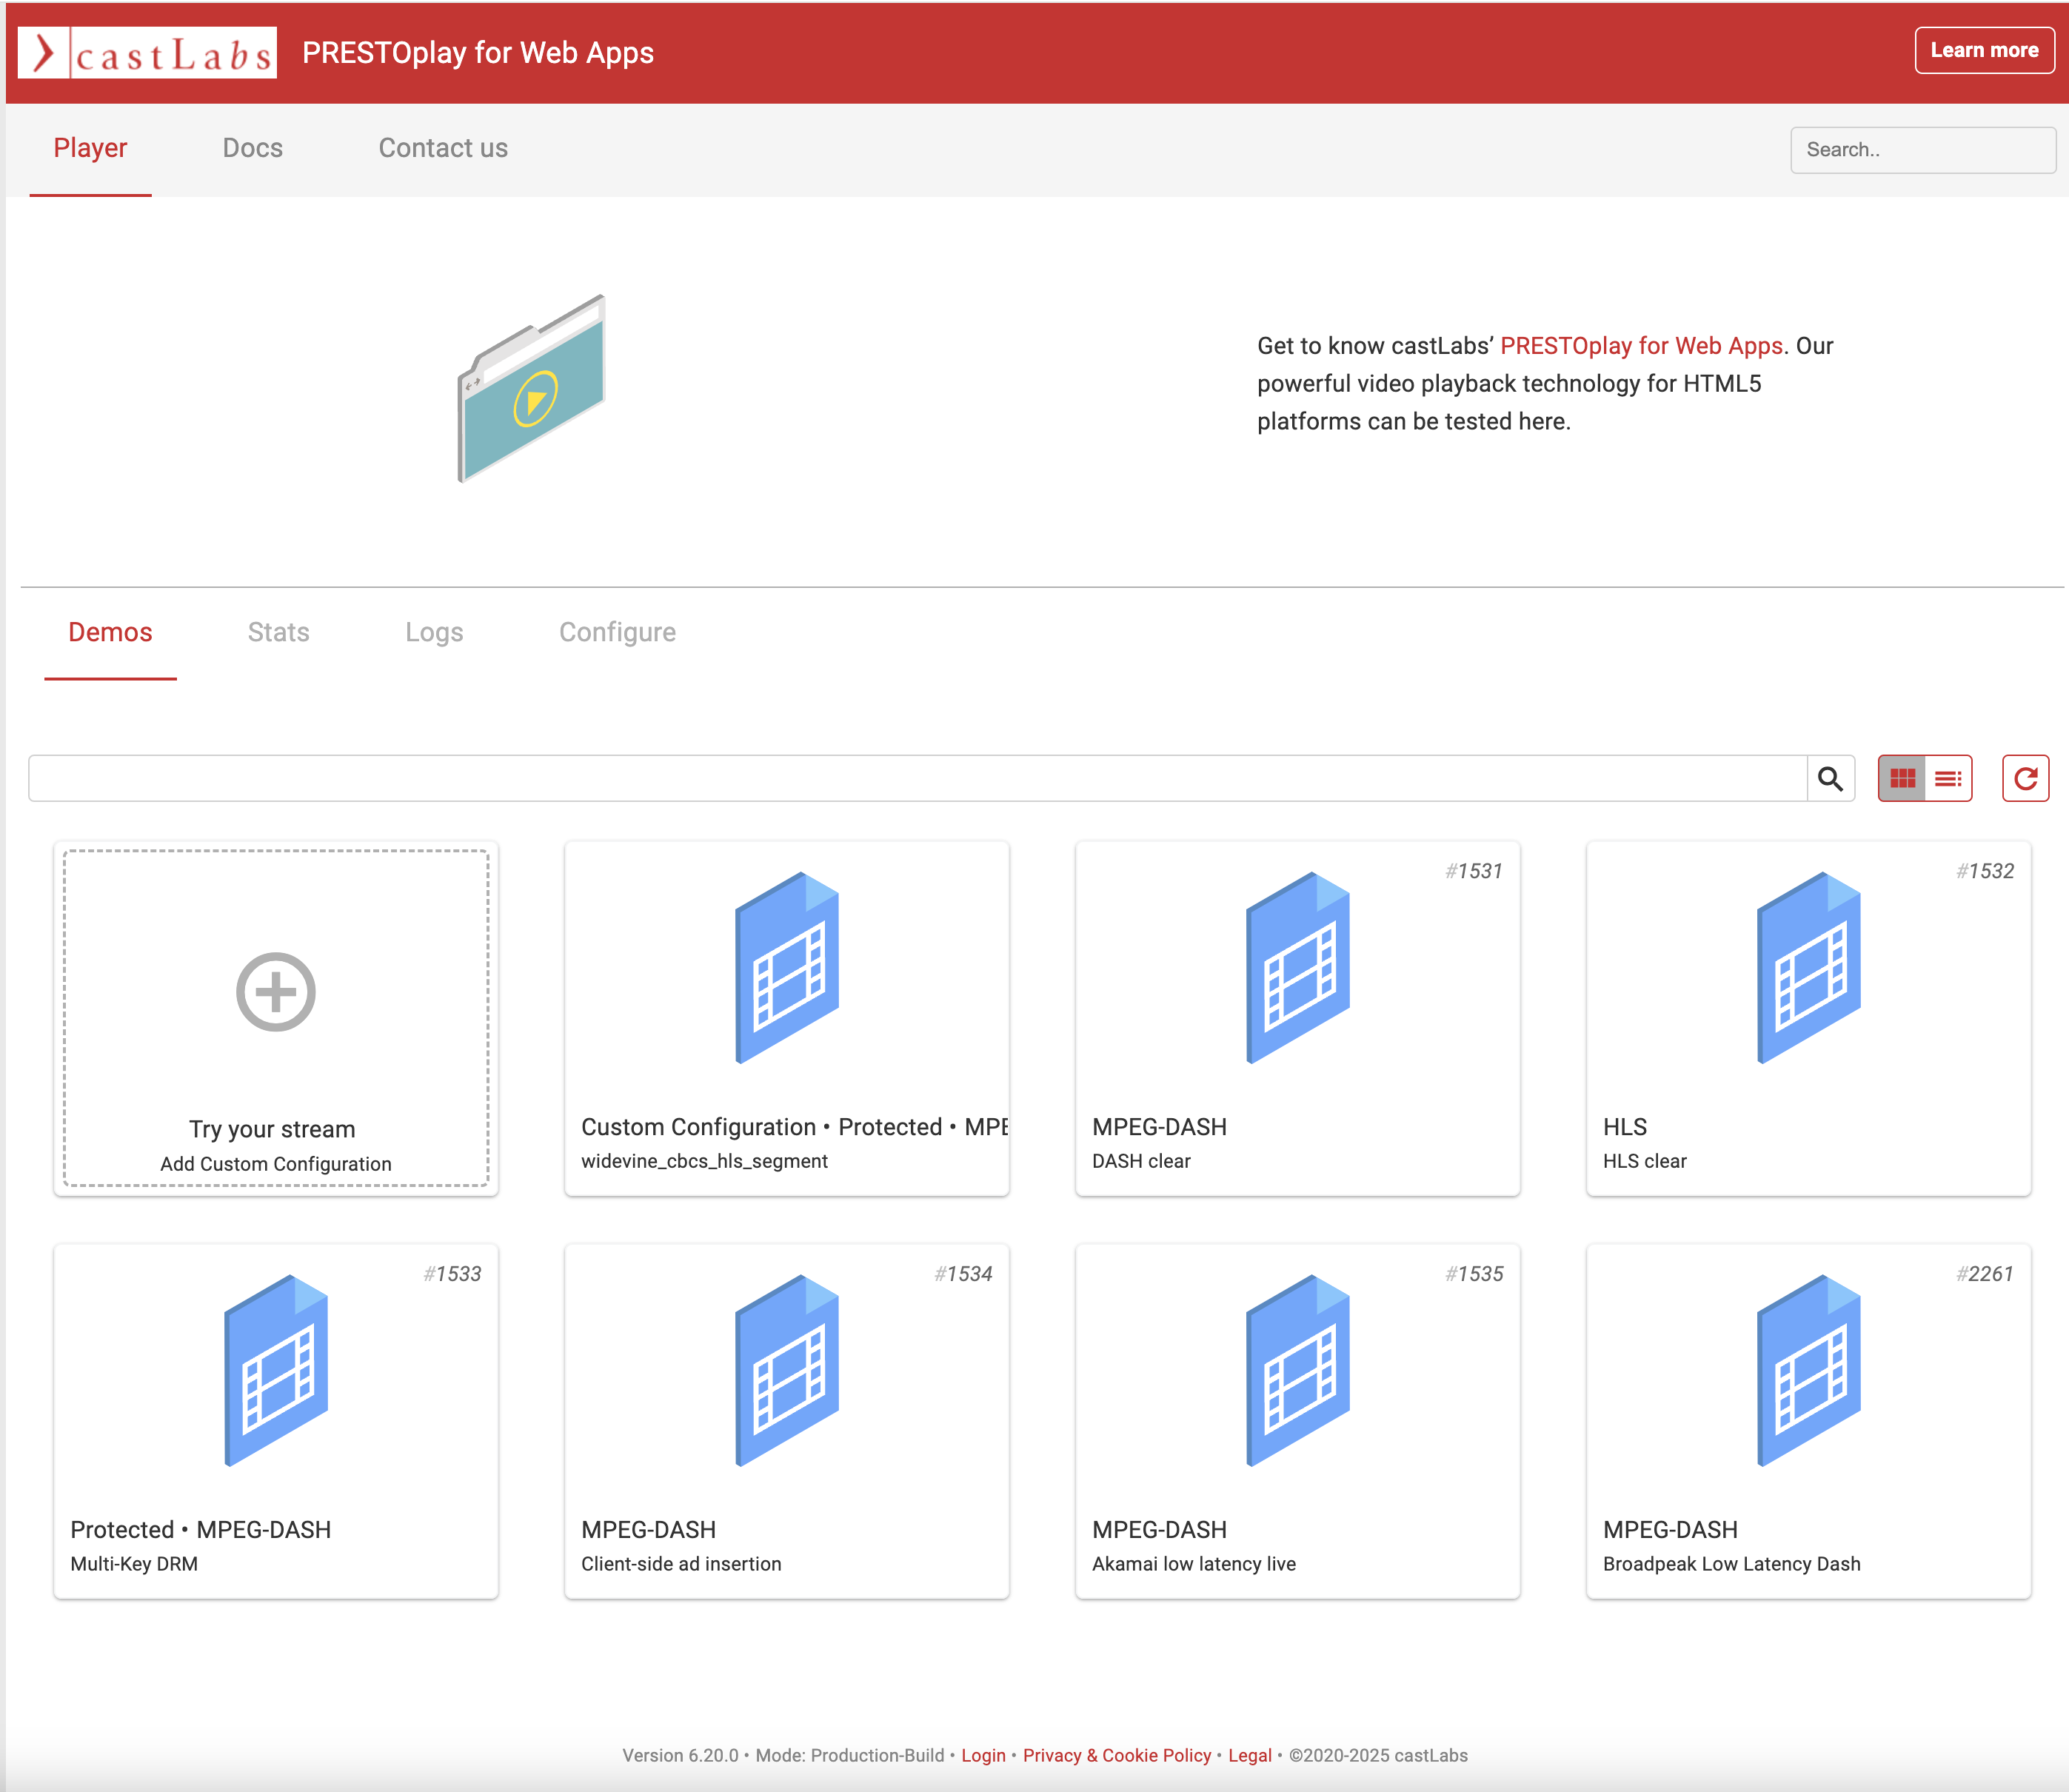
Task: Open the HLS clear demo file icon
Action: pos(1808,968)
